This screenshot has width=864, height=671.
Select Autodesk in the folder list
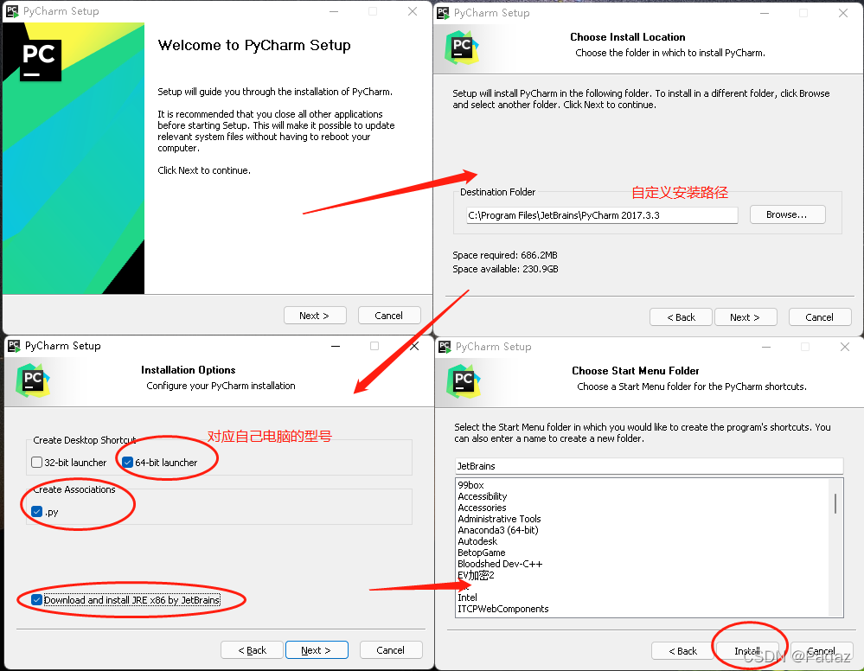click(477, 541)
